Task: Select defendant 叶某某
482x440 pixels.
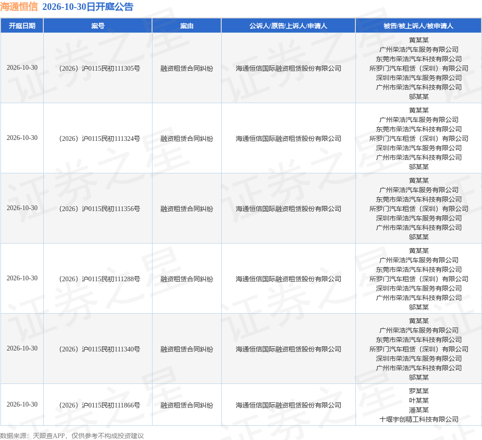Action: (418, 400)
